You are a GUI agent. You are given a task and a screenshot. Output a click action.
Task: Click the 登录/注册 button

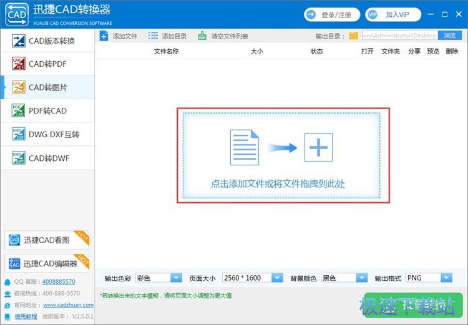(332, 14)
